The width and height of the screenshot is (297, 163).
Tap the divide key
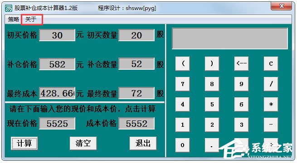pos(271,84)
